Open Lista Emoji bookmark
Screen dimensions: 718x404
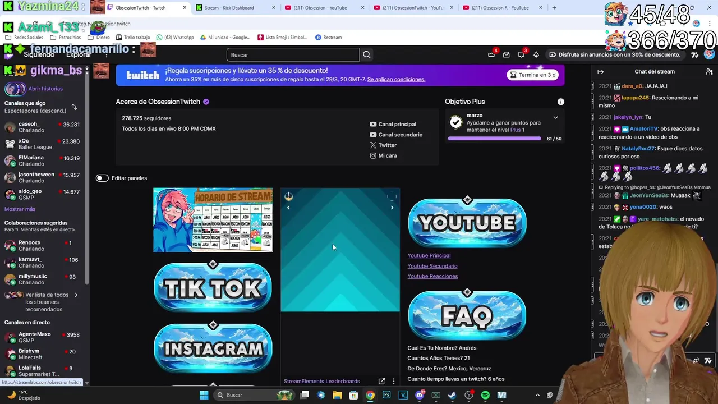click(x=283, y=37)
